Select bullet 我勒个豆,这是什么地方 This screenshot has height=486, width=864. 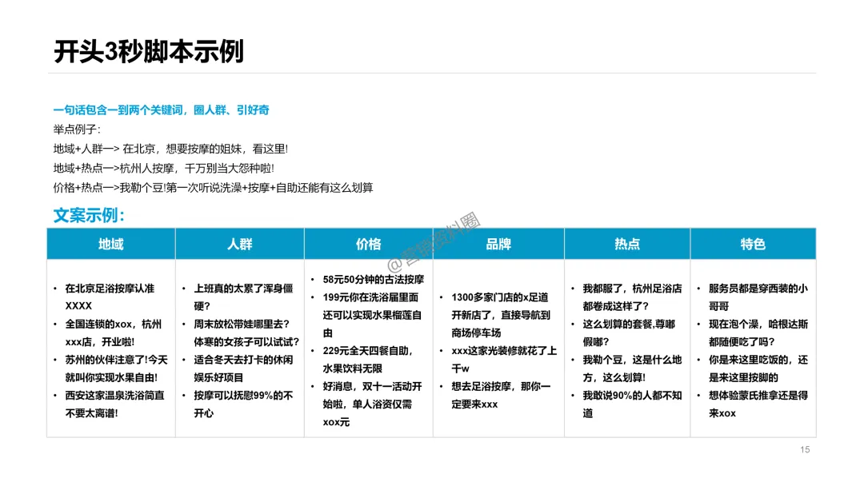pyautogui.click(x=632, y=368)
